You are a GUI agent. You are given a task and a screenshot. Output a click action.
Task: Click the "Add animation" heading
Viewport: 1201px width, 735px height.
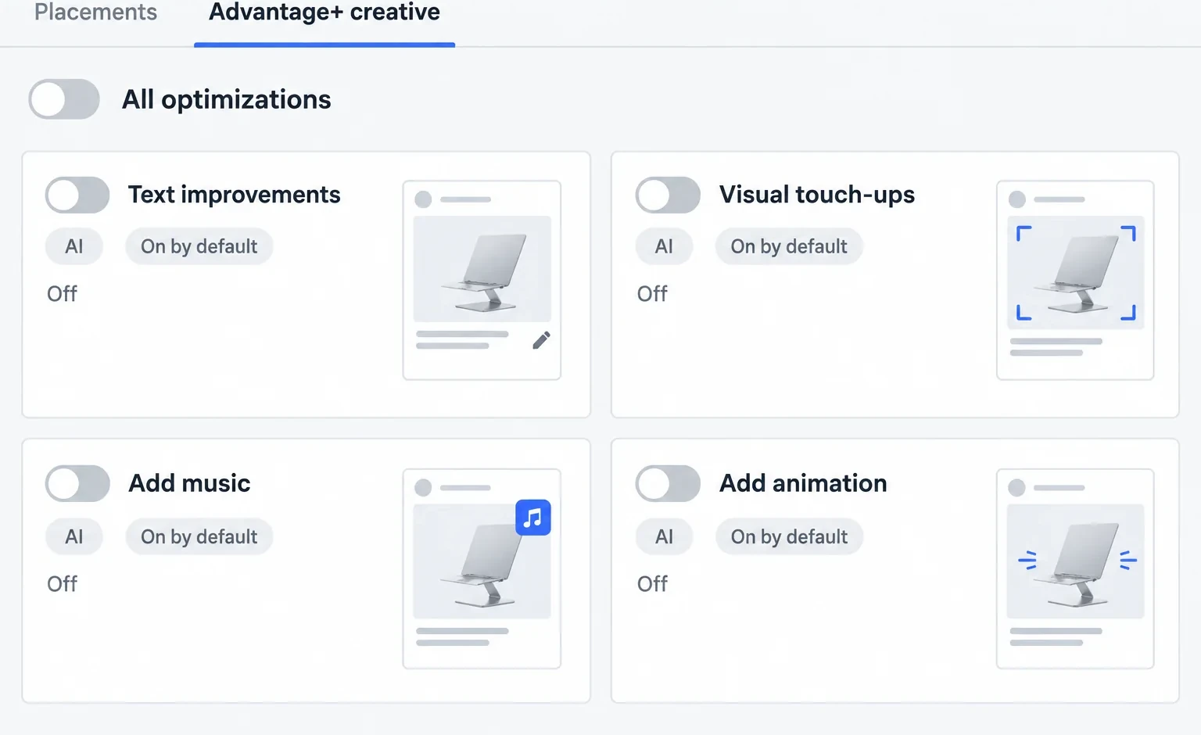[803, 483]
